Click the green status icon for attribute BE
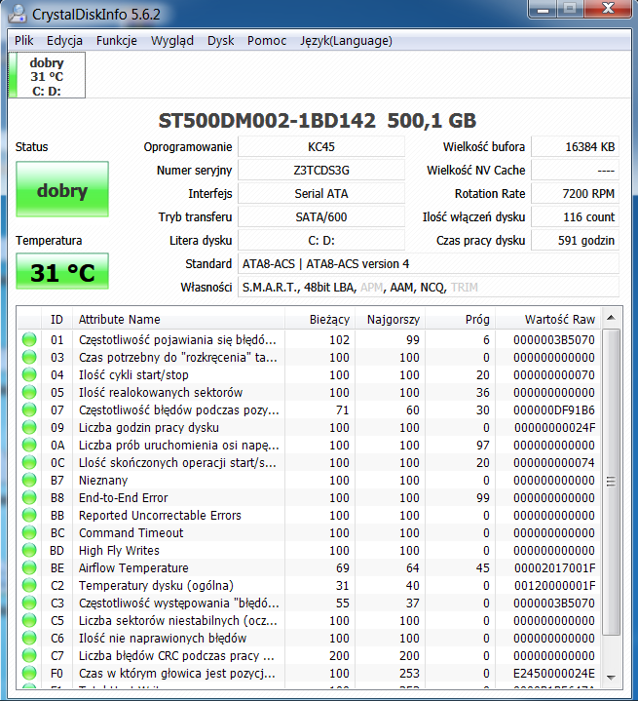 coord(29,567)
